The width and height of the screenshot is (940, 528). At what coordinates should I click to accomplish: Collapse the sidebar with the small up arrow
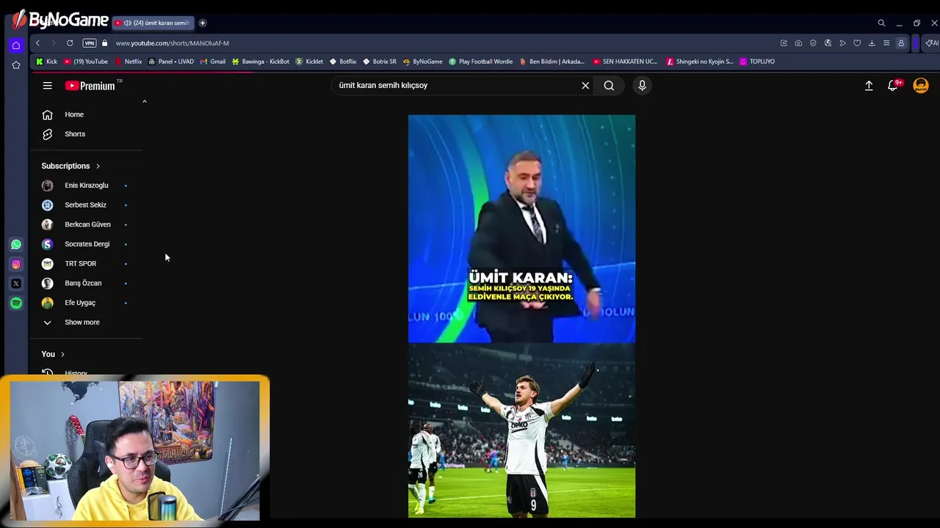pyautogui.click(x=144, y=101)
